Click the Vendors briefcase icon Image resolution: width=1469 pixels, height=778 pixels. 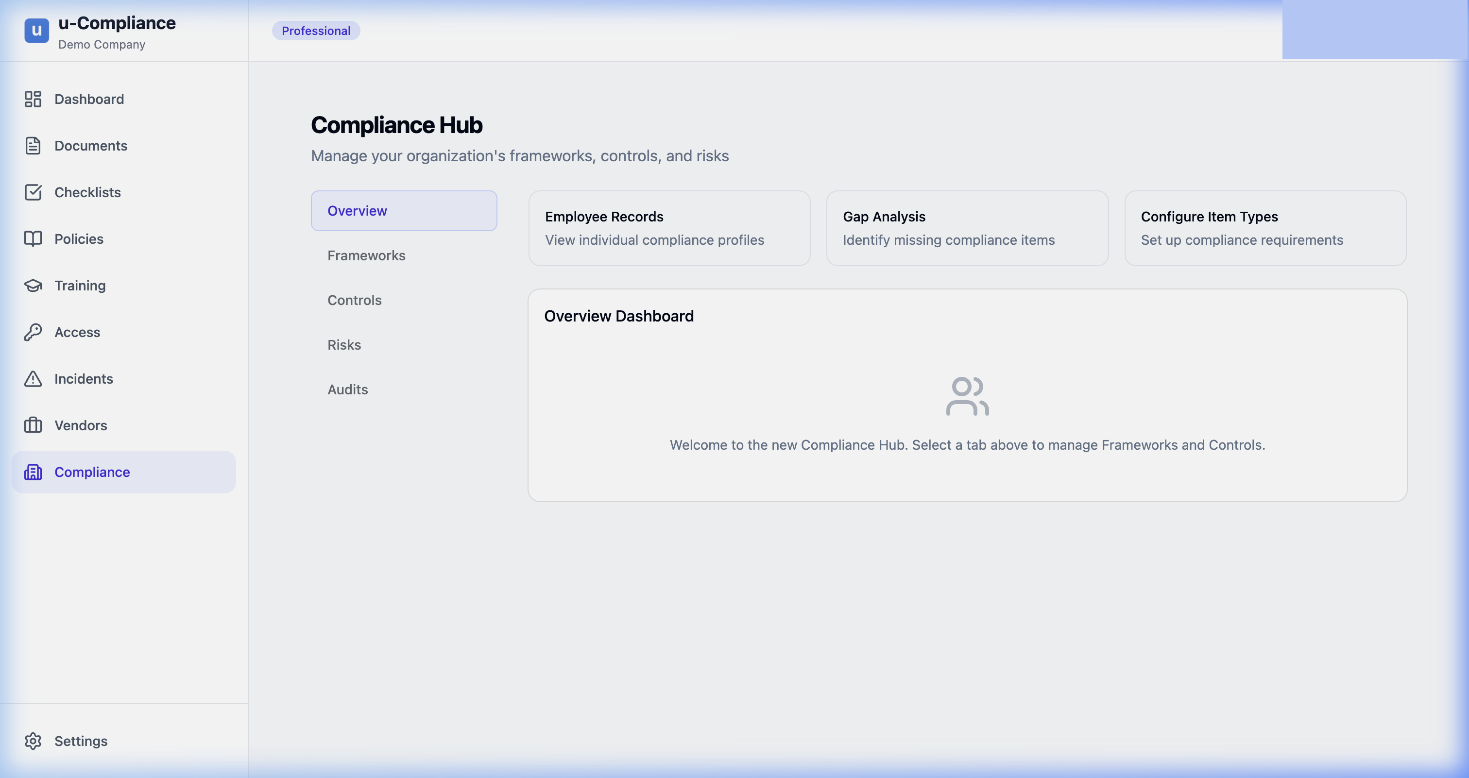[33, 424]
